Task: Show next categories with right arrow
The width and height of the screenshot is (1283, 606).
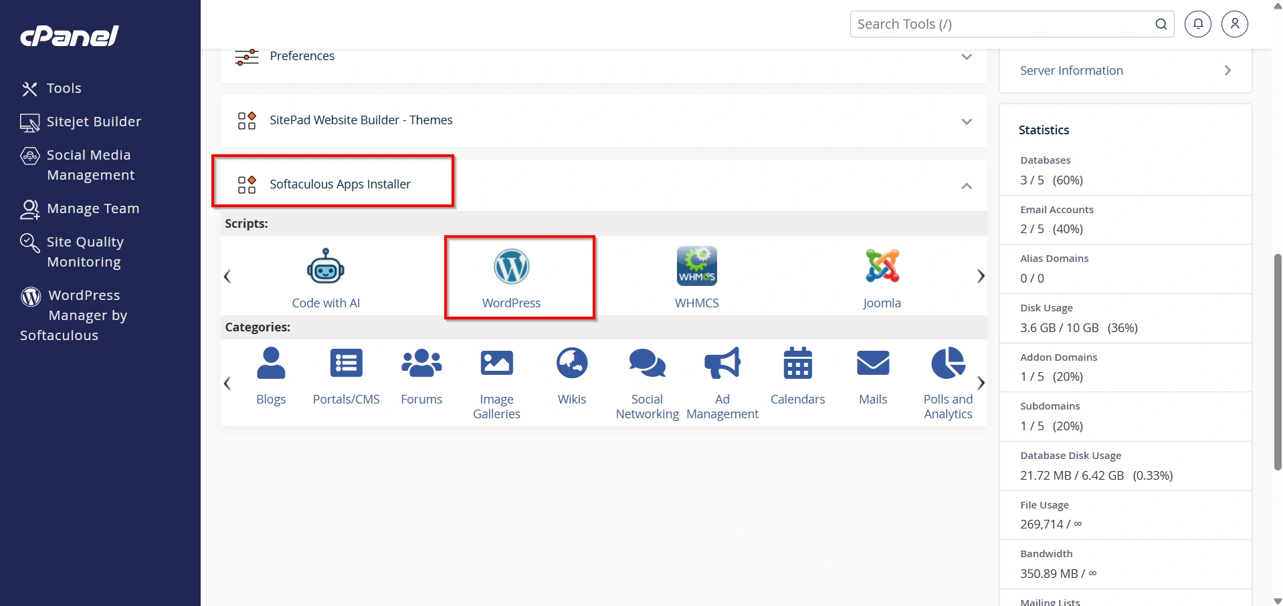Action: (x=981, y=383)
